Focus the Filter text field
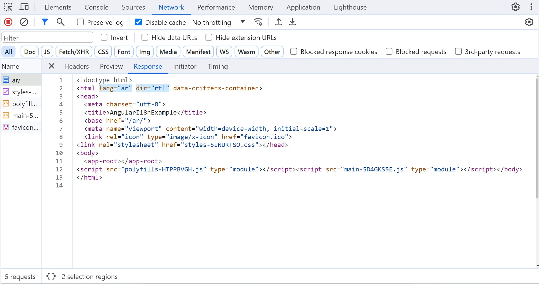Screen dimensions: 539x284 pos(47,37)
